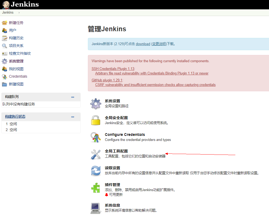Open the 项目关系 sidebar link
Screen dimensions: 269x217
[16, 46]
